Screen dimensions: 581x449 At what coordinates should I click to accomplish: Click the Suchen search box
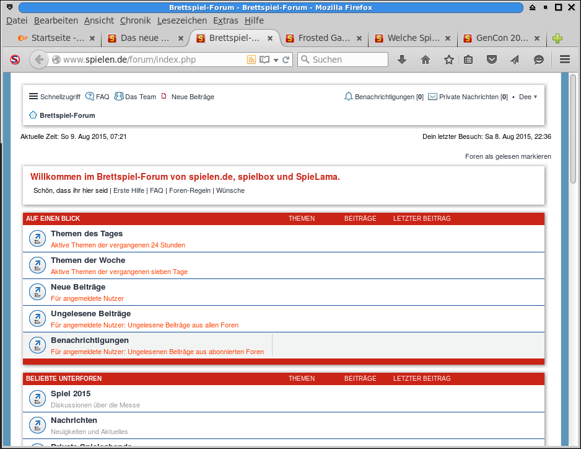coord(343,60)
